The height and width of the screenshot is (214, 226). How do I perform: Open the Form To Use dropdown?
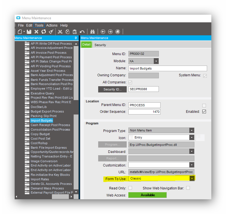click(x=192, y=179)
